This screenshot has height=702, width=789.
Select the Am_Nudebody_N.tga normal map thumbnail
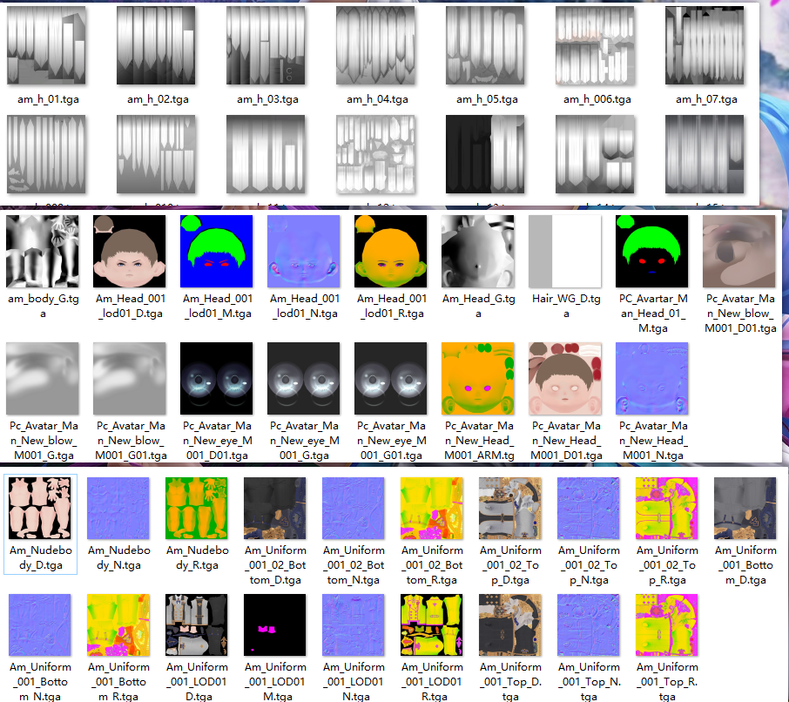[118, 509]
